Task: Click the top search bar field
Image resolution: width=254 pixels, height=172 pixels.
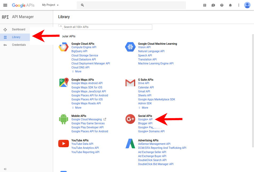Action: coord(131,5)
